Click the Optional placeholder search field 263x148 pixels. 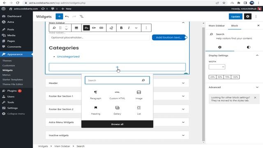tap(99, 37)
